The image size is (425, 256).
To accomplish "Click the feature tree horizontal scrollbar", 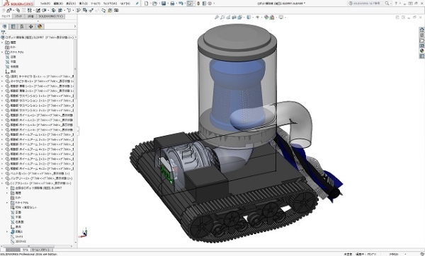I will click(x=37, y=246).
